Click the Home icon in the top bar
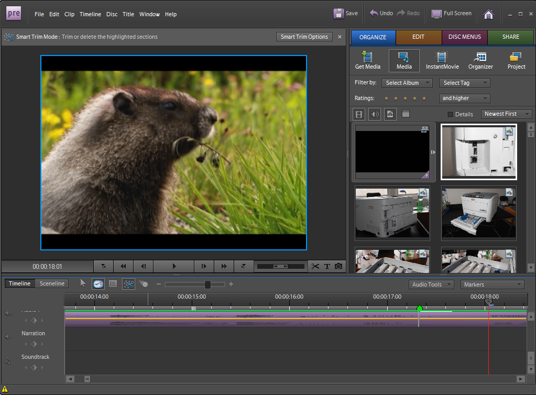Screen dimensions: 536x395 coord(488,14)
